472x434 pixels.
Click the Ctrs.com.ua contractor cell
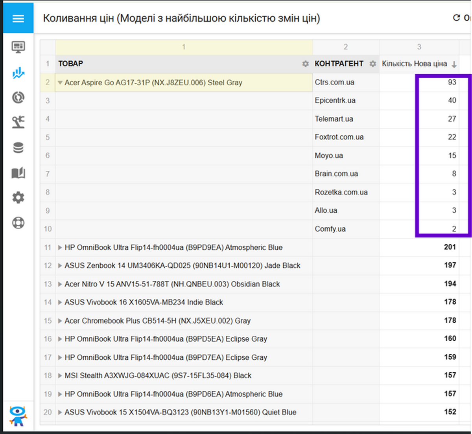pyautogui.click(x=334, y=83)
